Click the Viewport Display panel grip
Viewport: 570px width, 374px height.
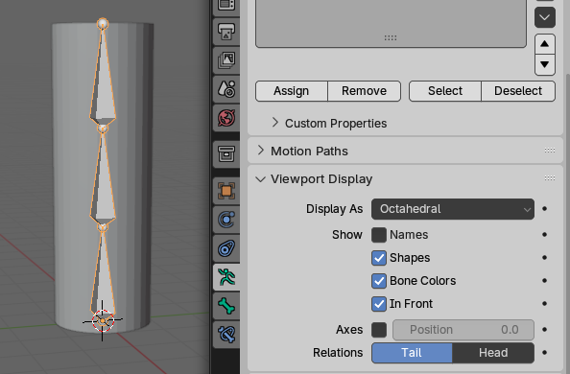pos(550,178)
